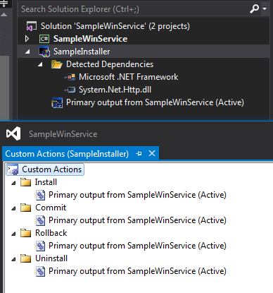Select System.Net.Http.dll in dependencies
Image resolution: width=273 pixels, height=293 pixels.
[x=115, y=90]
